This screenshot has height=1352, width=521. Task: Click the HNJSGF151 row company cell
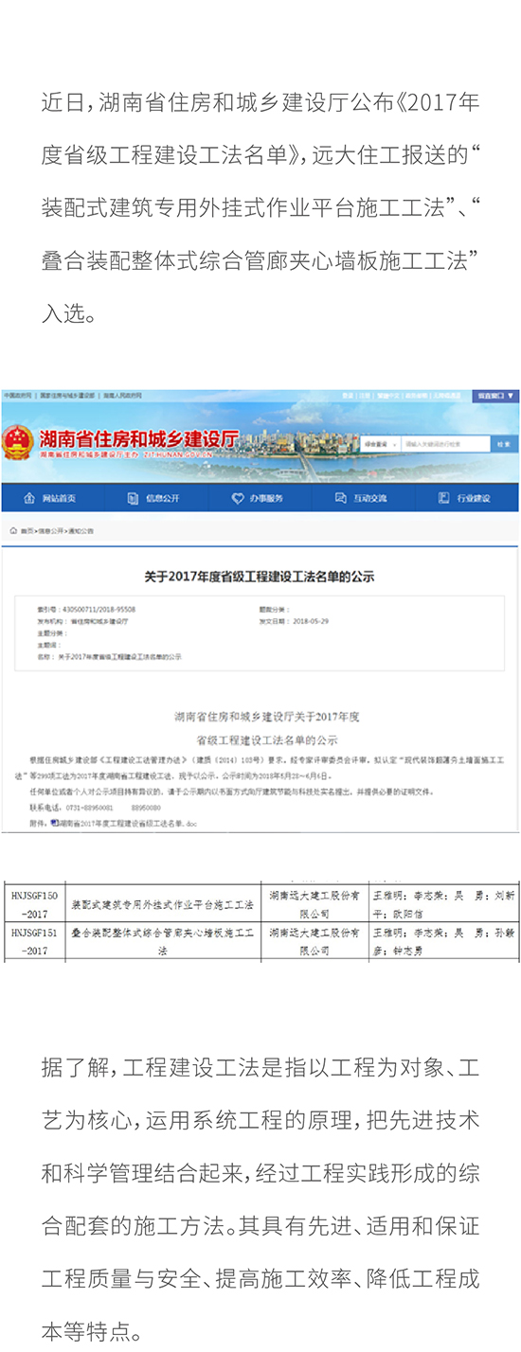pos(314,940)
